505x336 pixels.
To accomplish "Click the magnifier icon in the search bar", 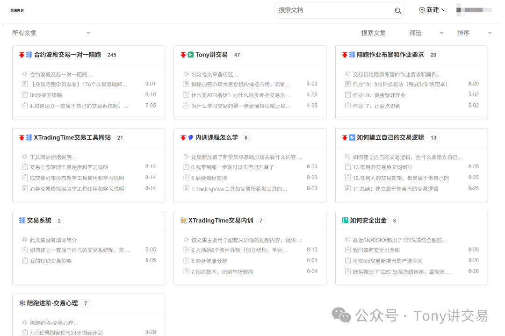I will (398, 10).
